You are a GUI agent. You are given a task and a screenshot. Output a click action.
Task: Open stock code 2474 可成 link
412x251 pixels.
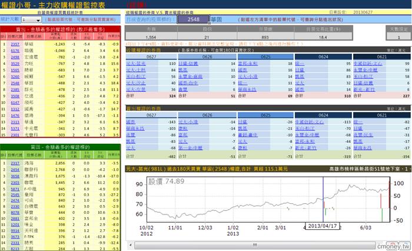tap(15, 200)
